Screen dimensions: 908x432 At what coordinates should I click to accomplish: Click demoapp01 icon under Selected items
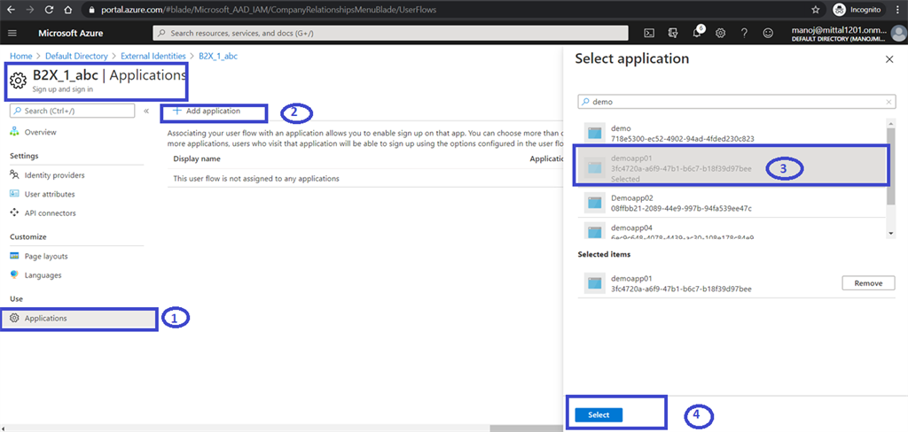click(595, 283)
